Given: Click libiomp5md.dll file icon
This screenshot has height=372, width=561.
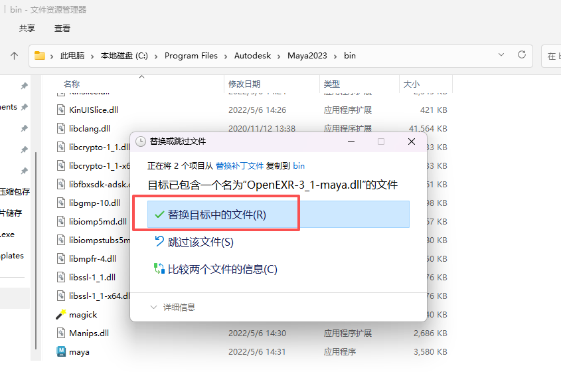Looking at the screenshot, I should 61,222.
